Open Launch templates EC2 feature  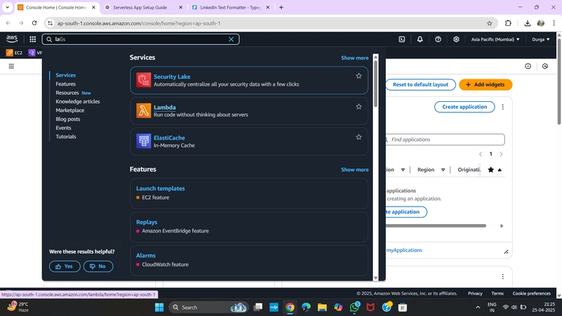[160, 188]
